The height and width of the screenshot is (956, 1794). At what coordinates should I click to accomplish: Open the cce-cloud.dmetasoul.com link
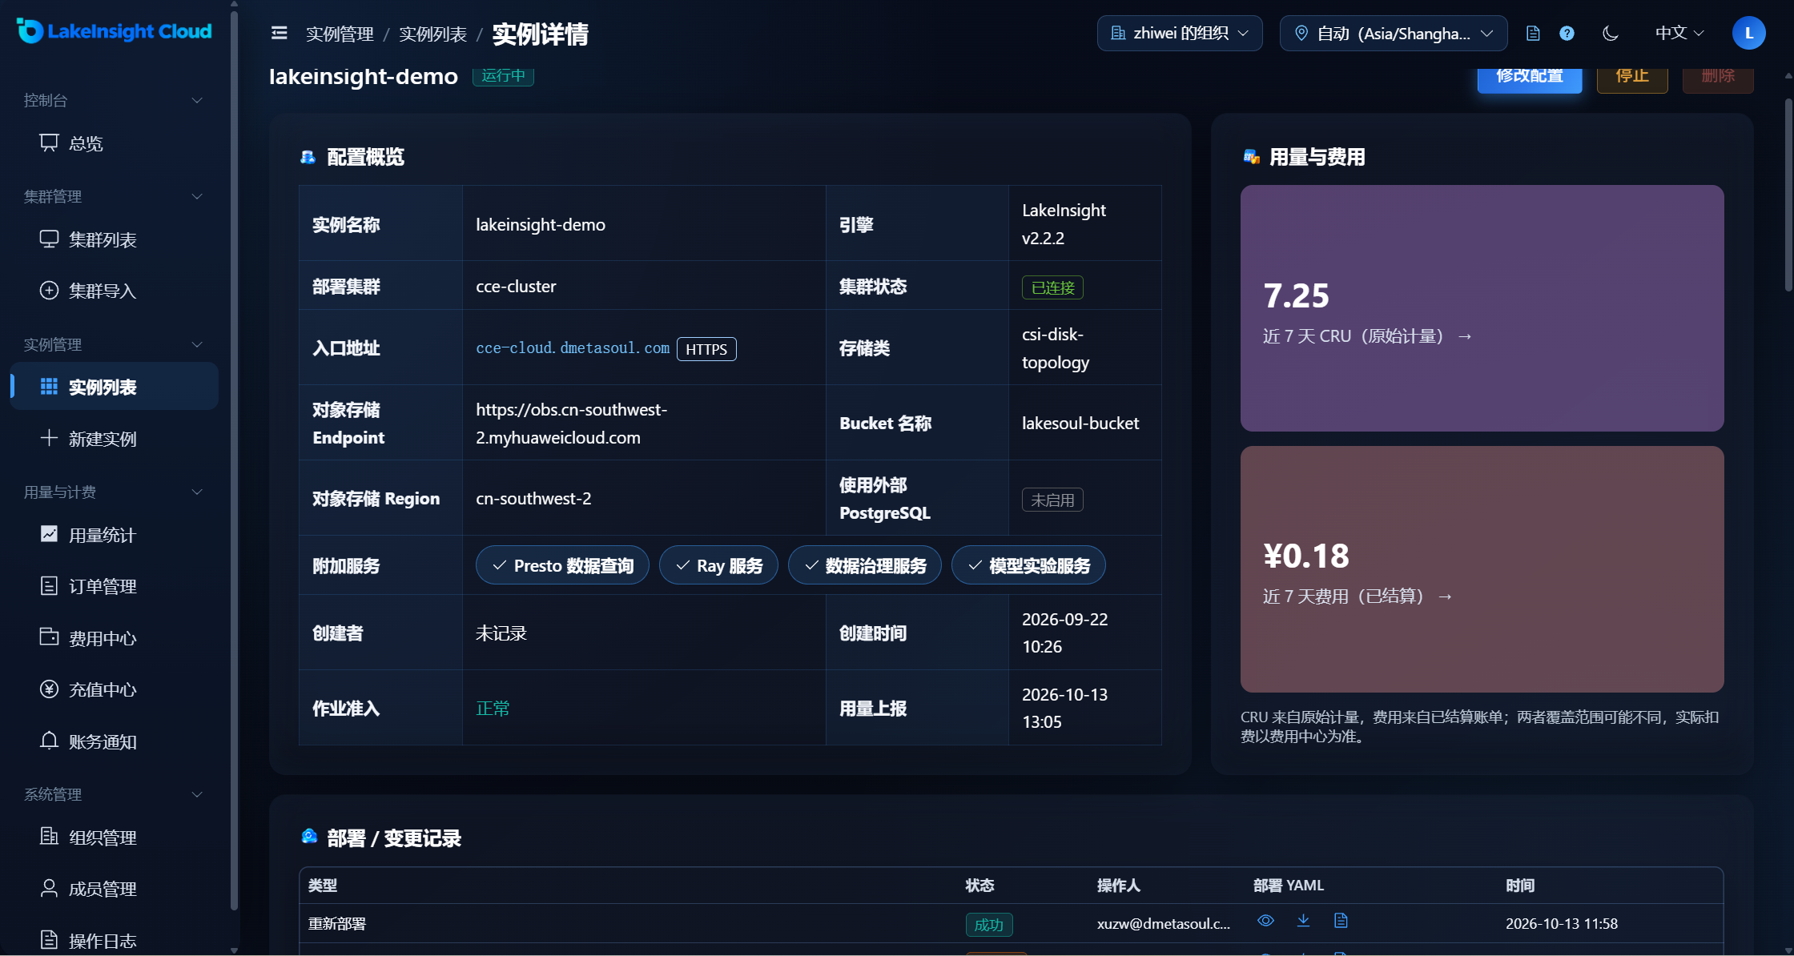point(573,348)
